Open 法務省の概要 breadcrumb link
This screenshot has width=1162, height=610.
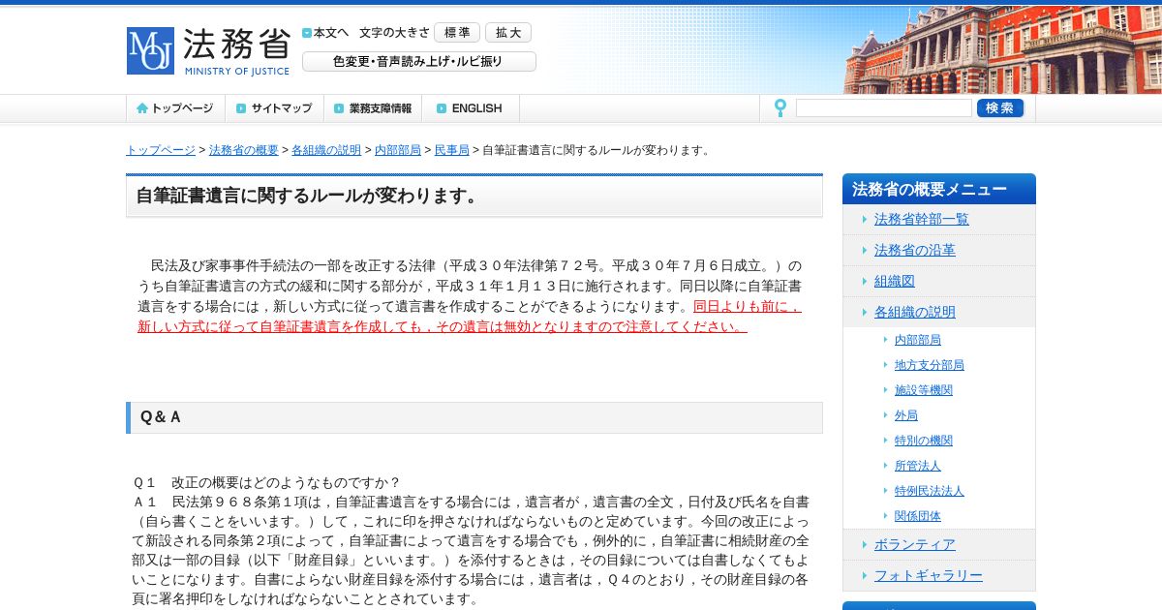(244, 150)
